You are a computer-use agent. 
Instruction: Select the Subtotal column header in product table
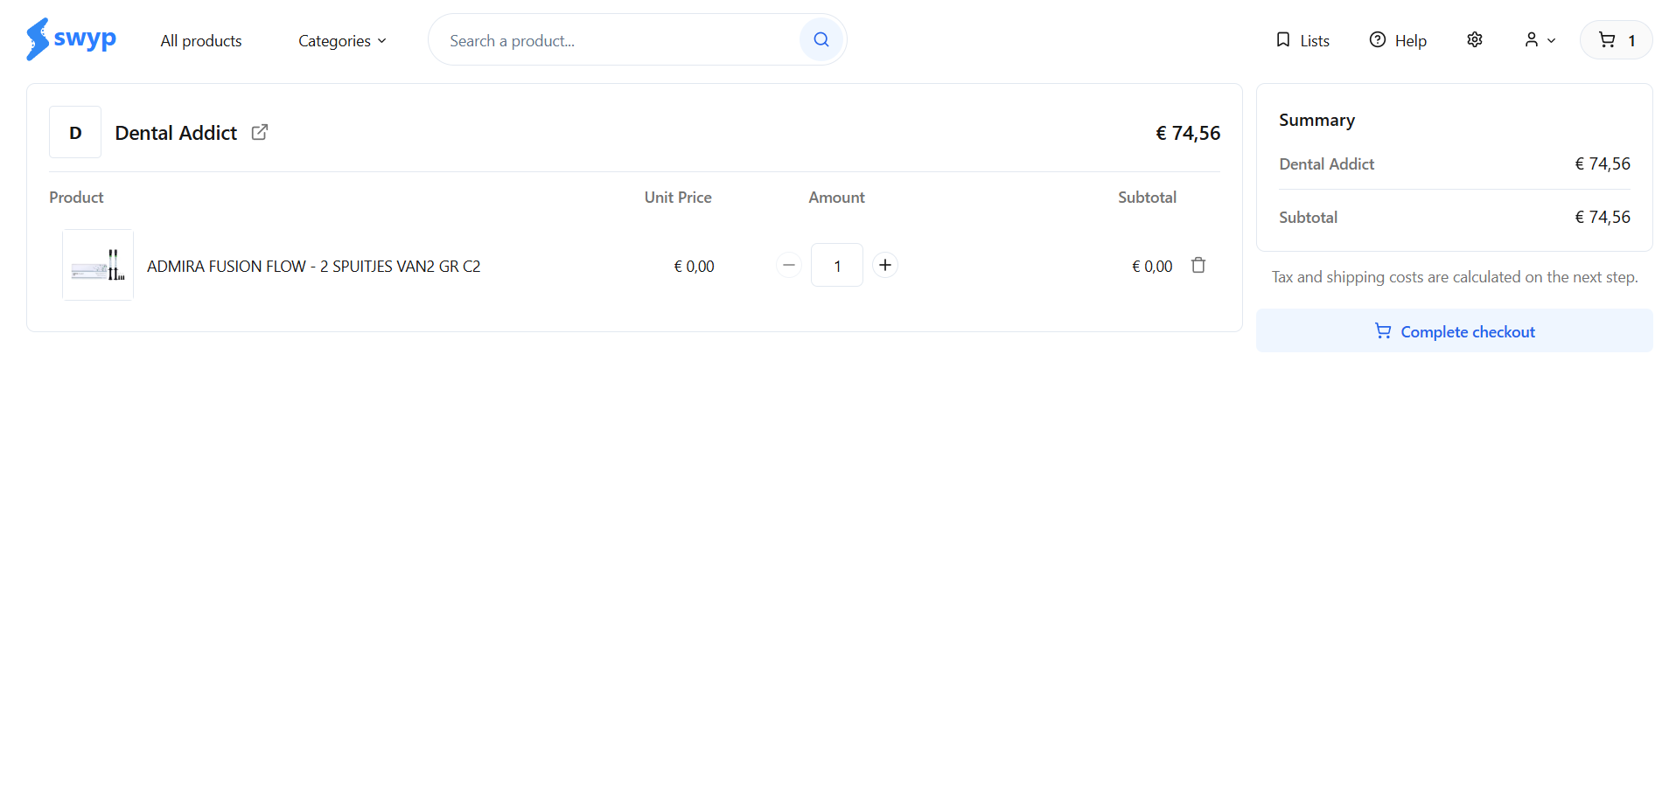pos(1147,198)
